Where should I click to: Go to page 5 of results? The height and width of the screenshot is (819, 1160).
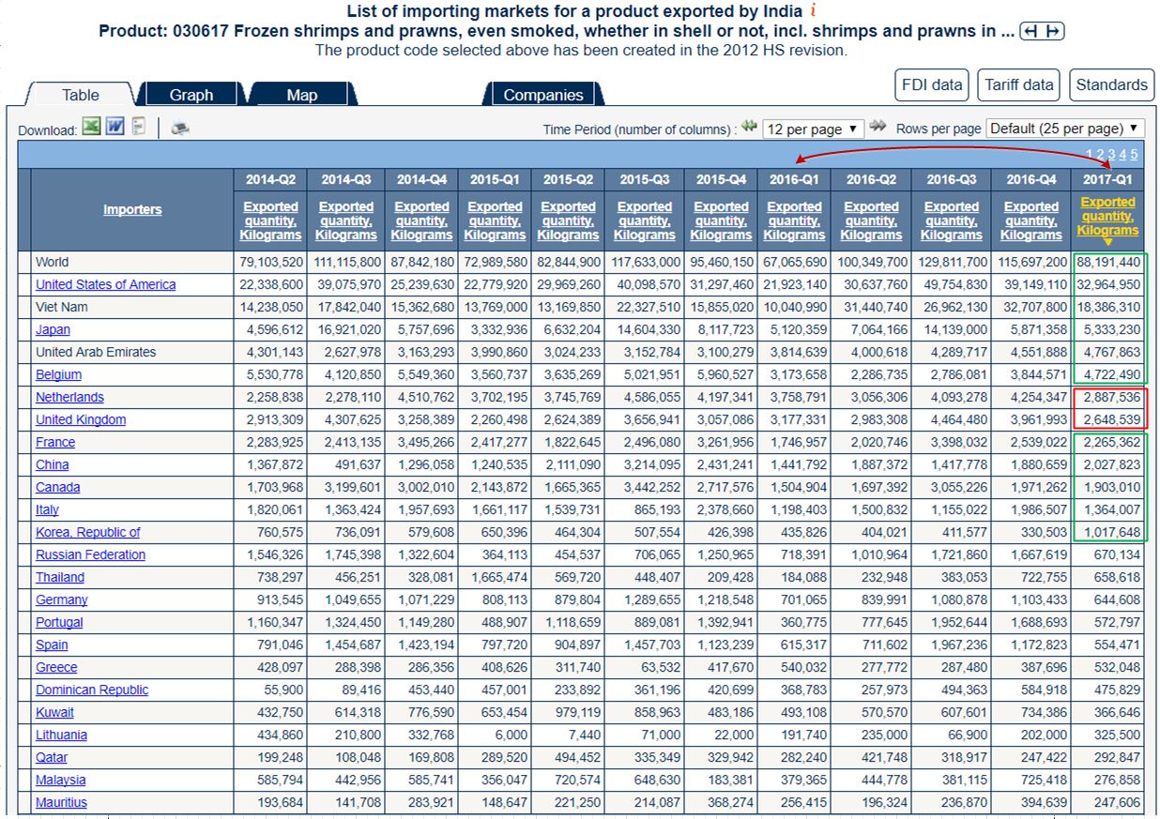coord(1134,155)
